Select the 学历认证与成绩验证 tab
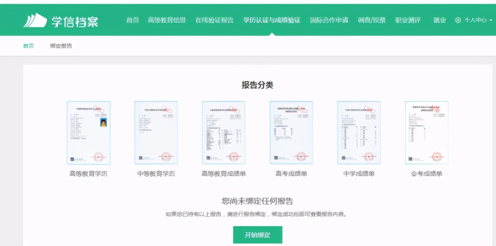The height and width of the screenshot is (246, 496). tap(272, 20)
